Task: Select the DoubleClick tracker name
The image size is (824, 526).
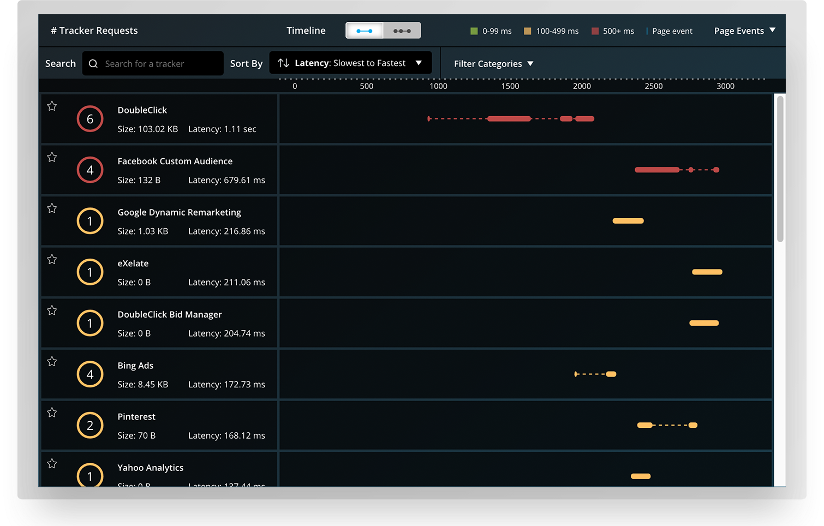Action: coord(142,110)
